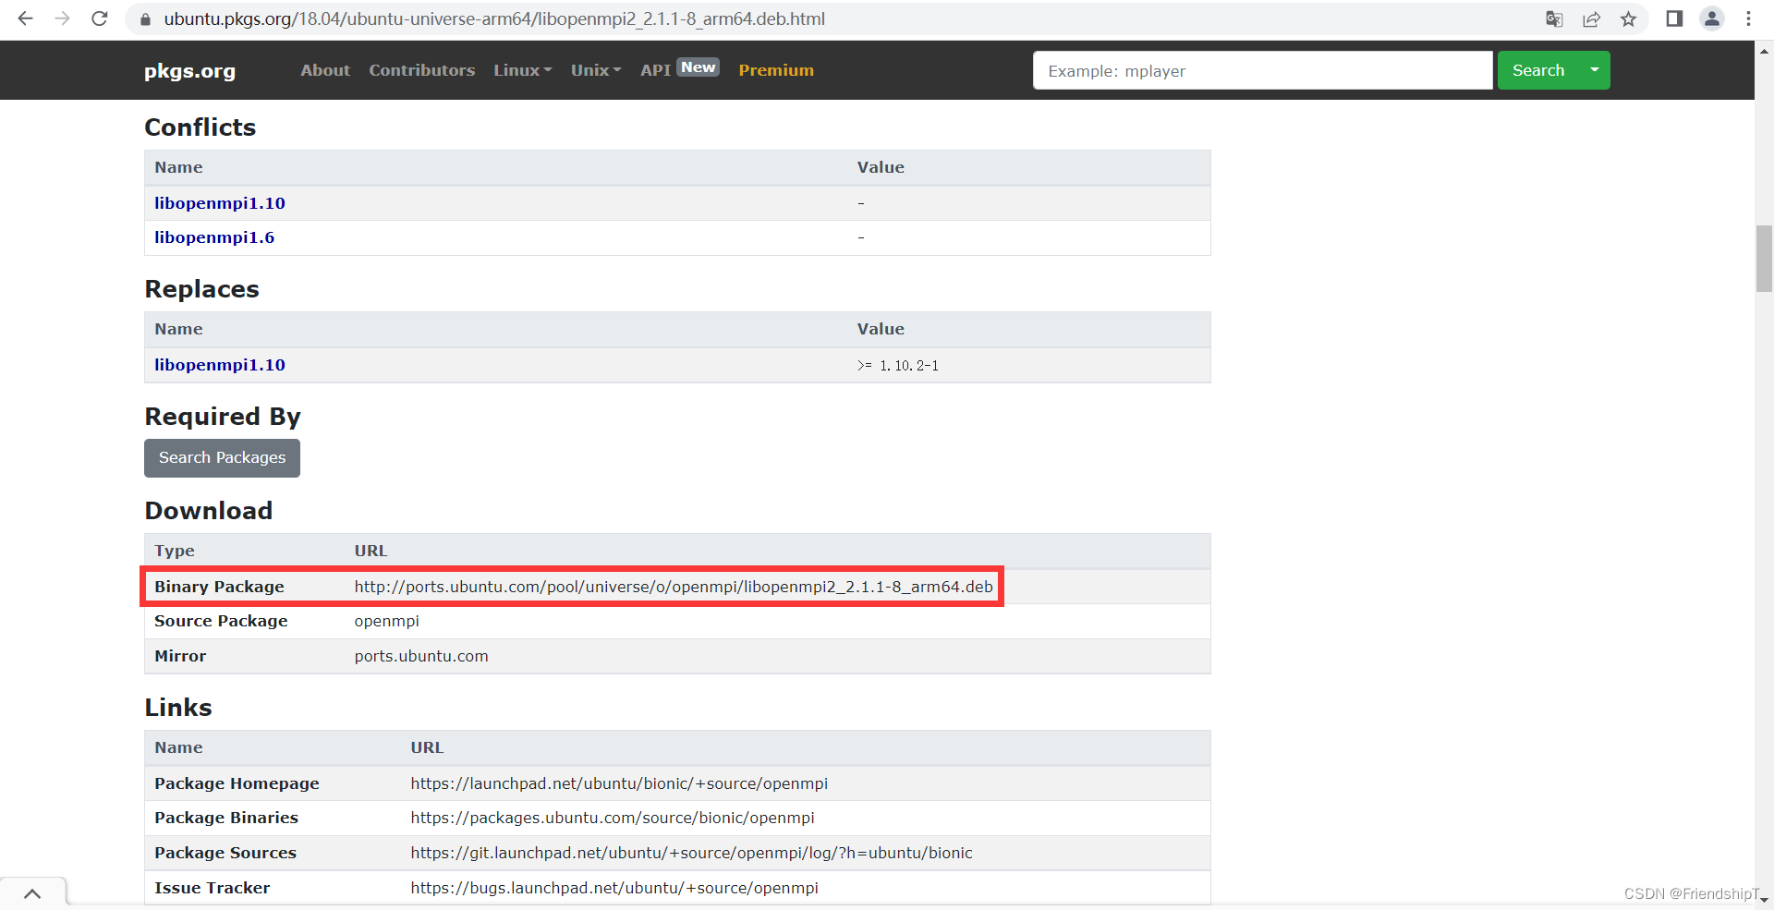1774x910 pixels.
Task: Toggle the browser side panel icon
Action: pyautogui.click(x=1674, y=18)
